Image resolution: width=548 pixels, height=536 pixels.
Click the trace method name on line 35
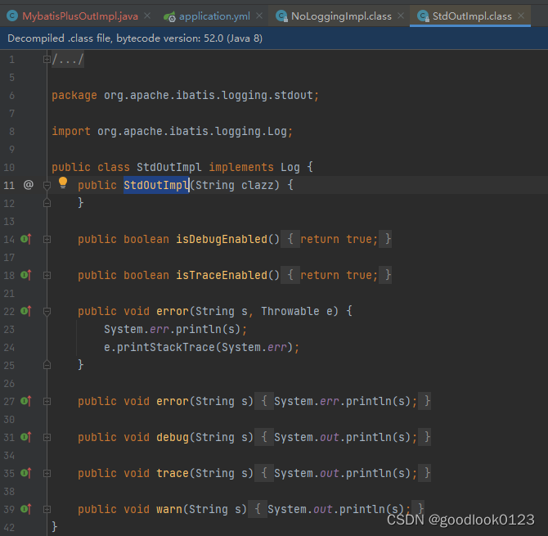[x=173, y=473]
